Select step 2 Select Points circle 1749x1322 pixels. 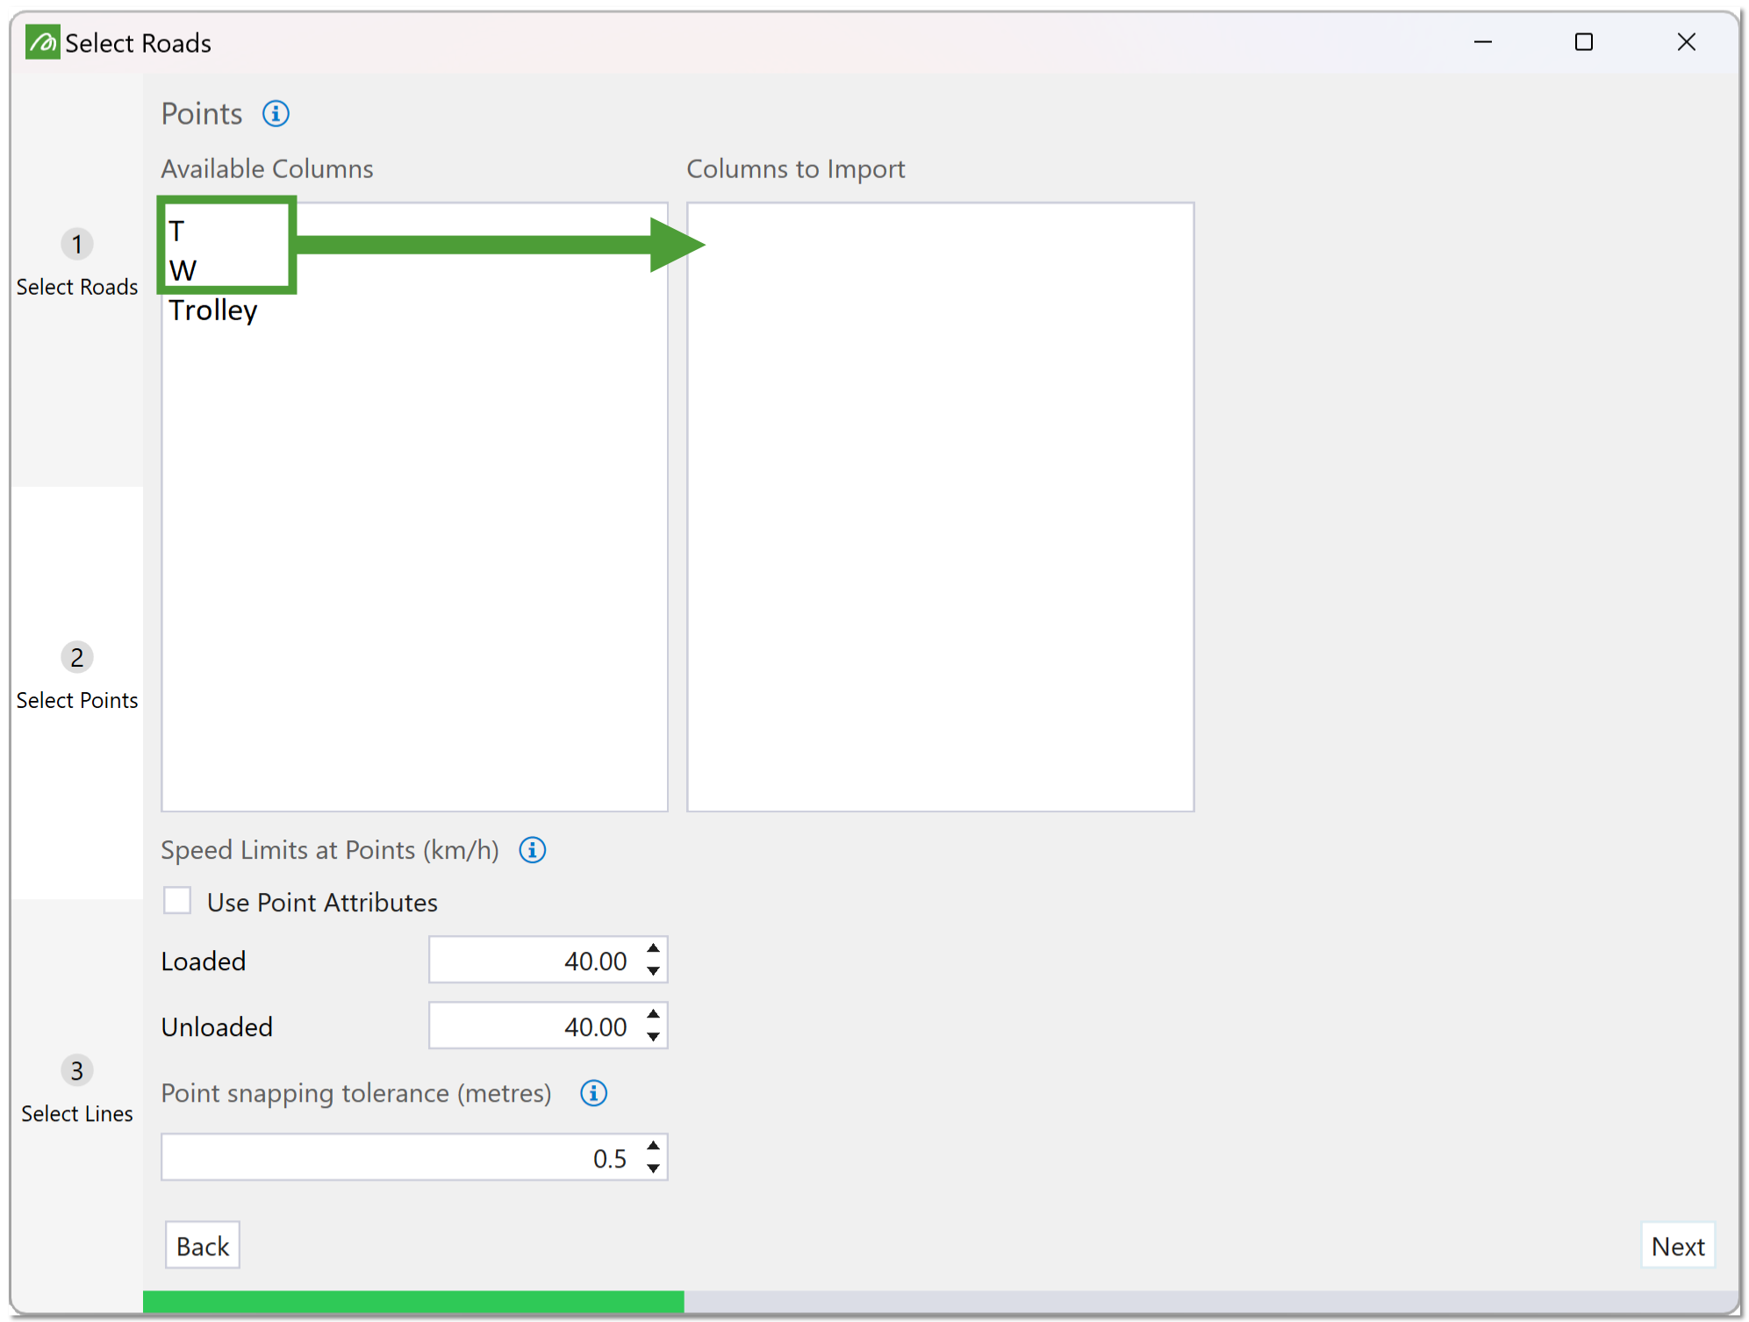(x=77, y=657)
